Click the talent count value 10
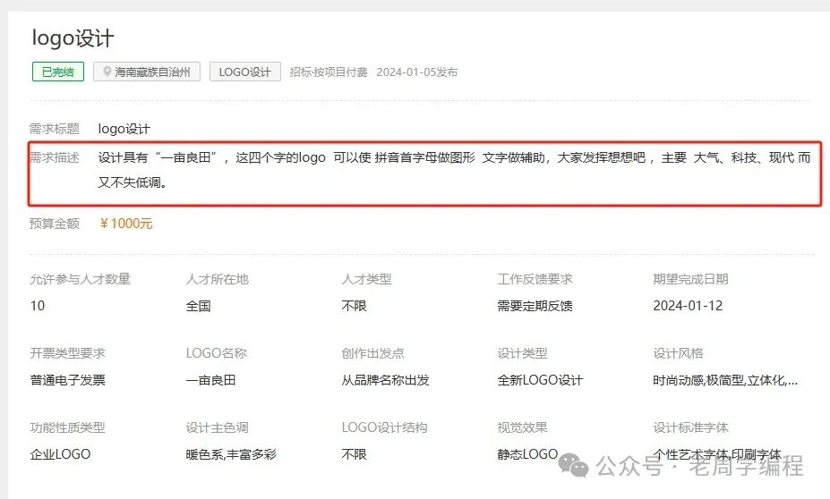Screen dimensions: 830x499 [38, 306]
